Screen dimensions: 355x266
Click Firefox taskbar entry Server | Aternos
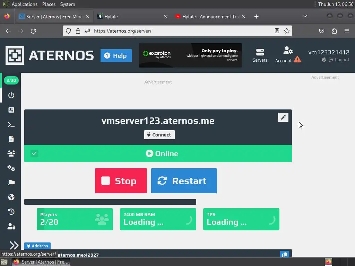pyautogui.click(x=41, y=262)
